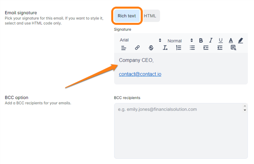Open the text alignment options
Image resolution: width=254 pixels, height=164 pixels.
(x=124, y=48)
